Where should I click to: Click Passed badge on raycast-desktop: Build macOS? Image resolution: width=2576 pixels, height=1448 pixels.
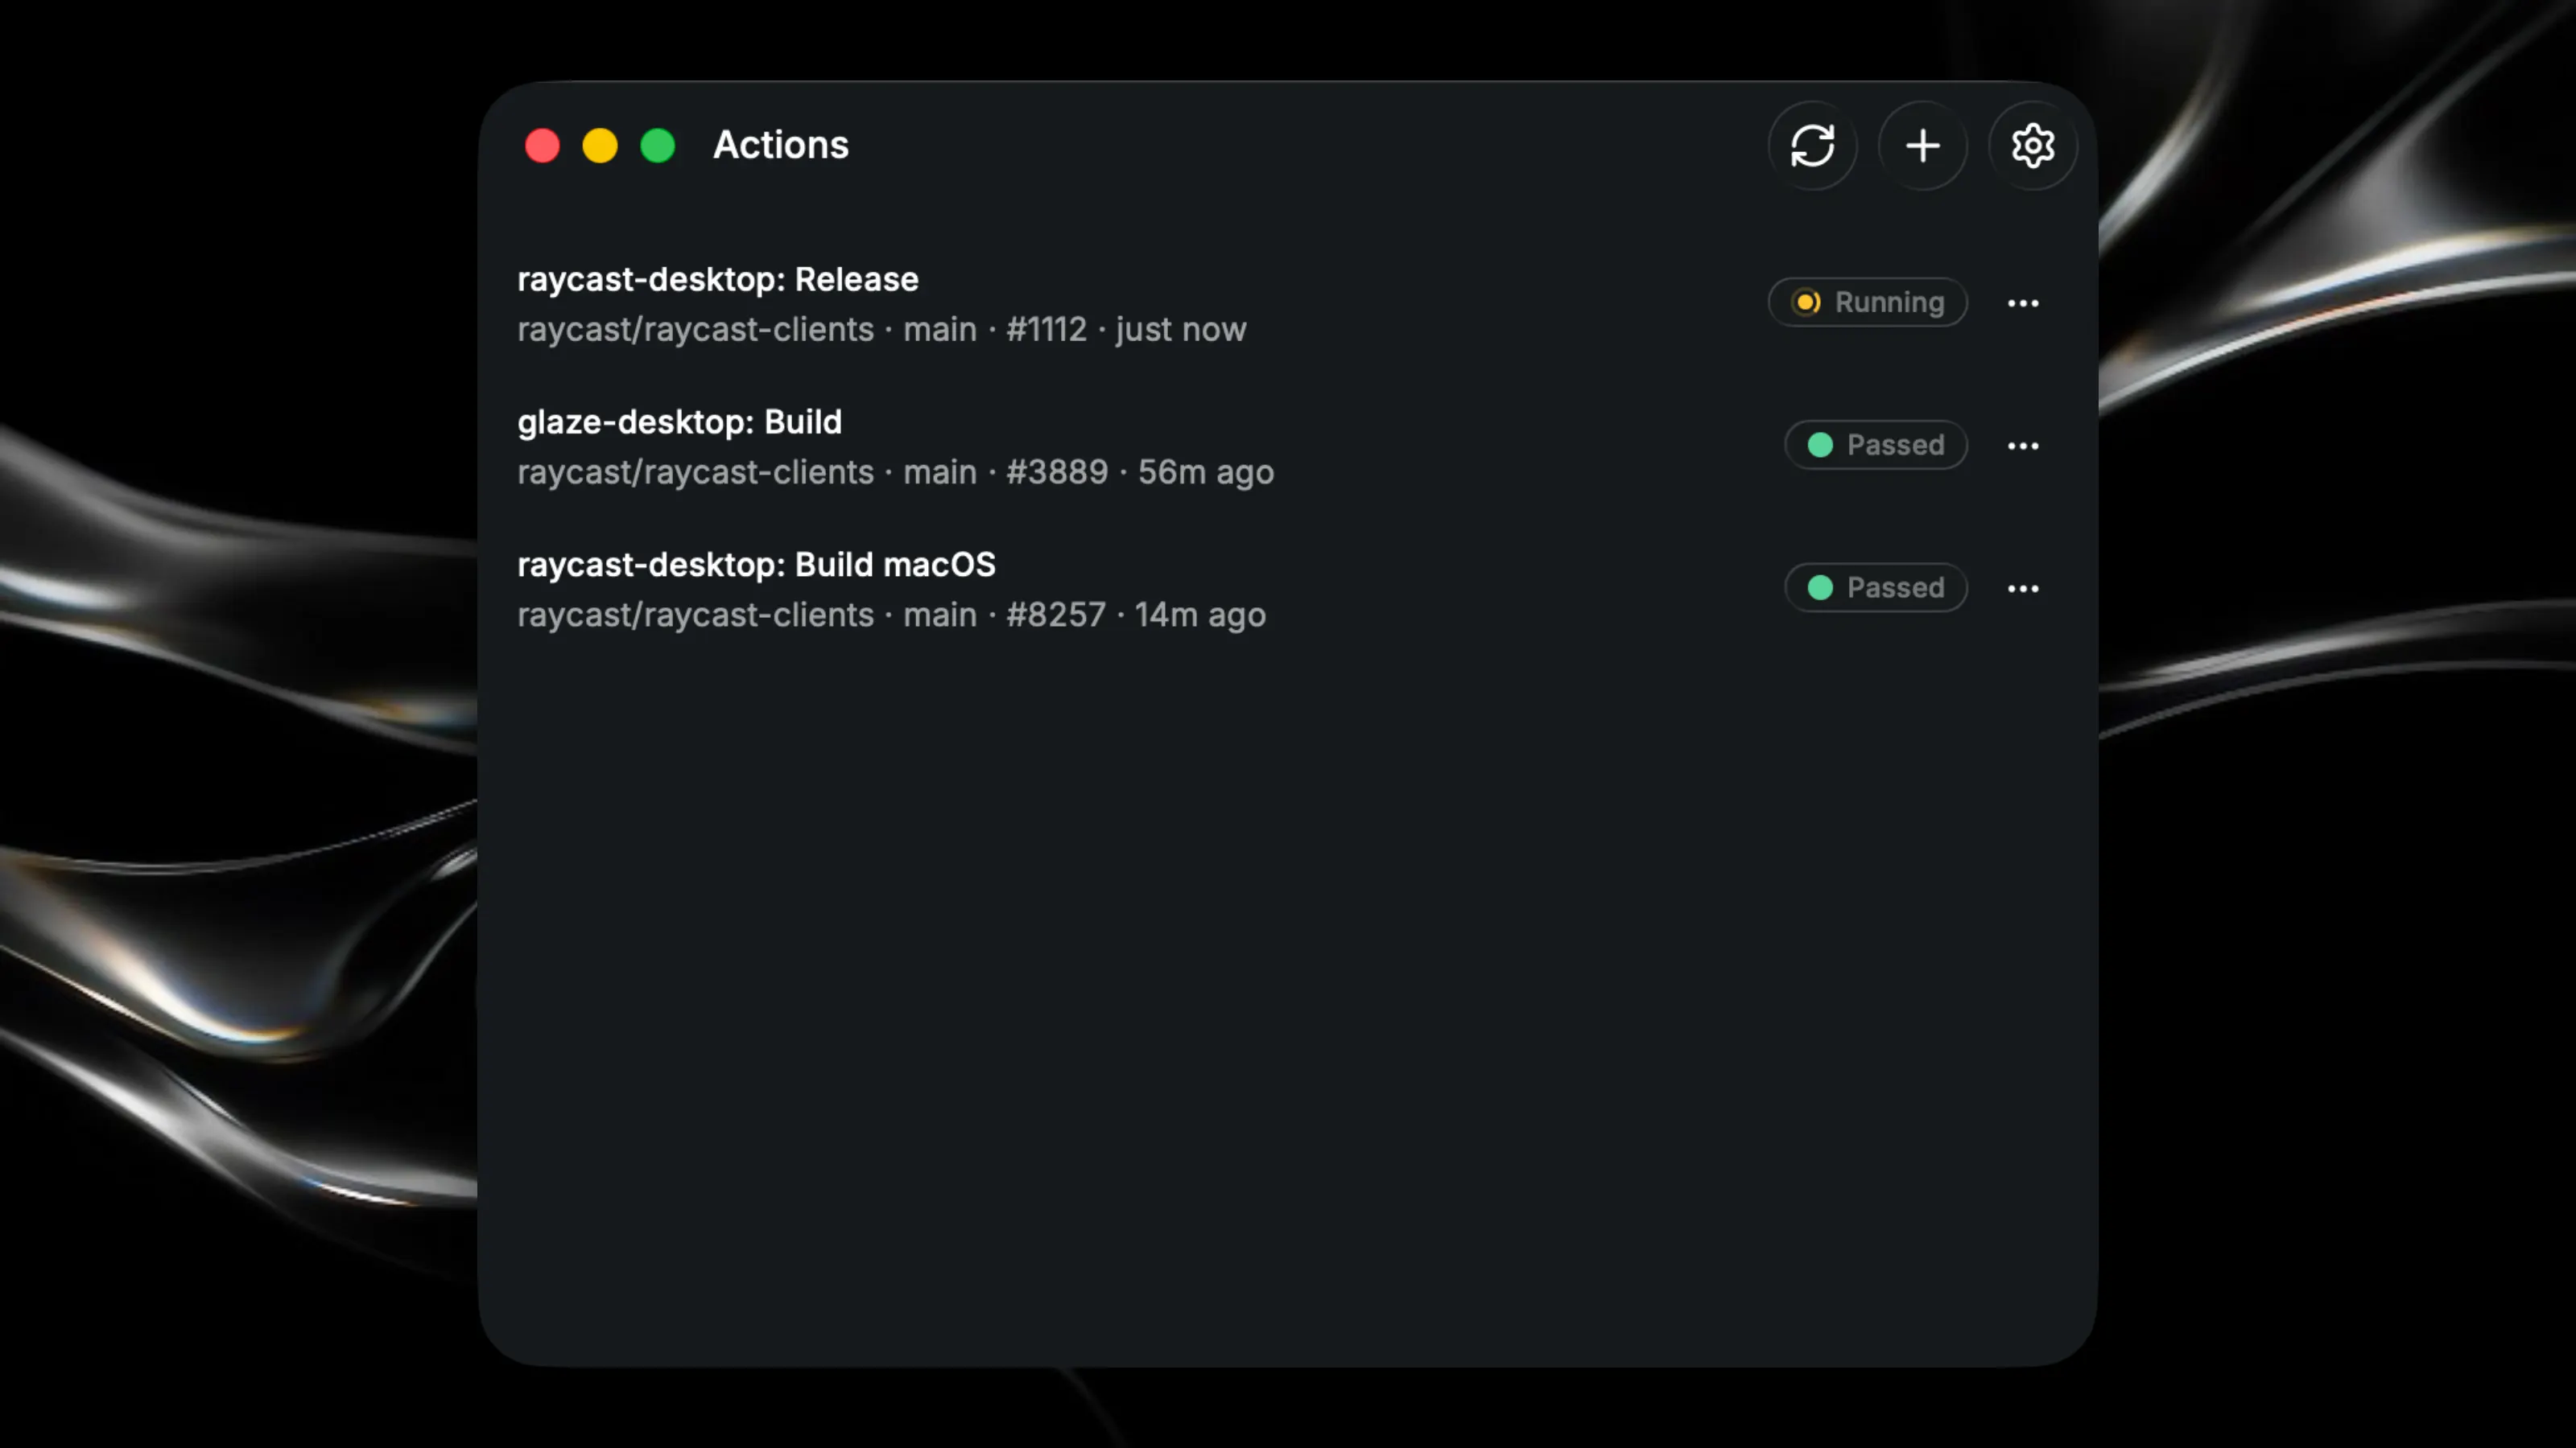click(x=1876, y=587)
